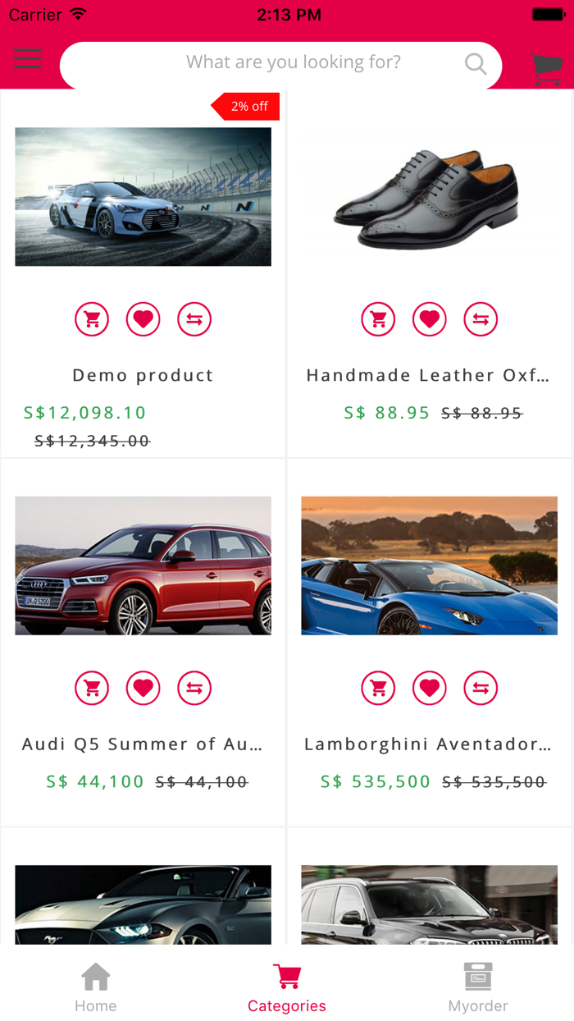Switch to the Home tab
Viewport: 574px width, 1021px height.
[96, 988]
